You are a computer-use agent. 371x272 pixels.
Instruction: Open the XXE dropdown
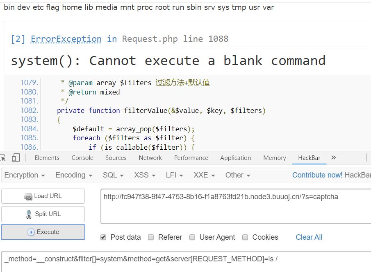pyautogui.click(x=204, y=175)
